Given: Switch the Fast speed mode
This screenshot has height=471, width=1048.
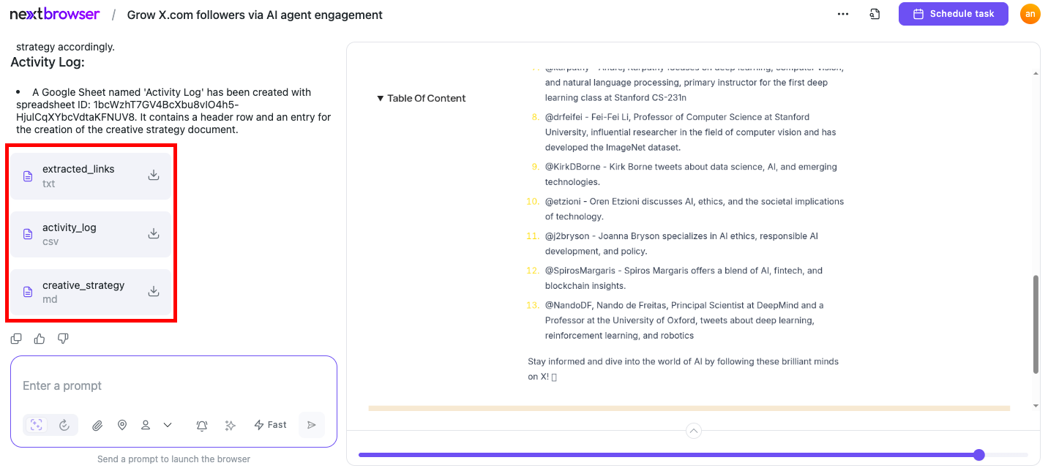Looking at the screenshot, I should tap(270, 425).
